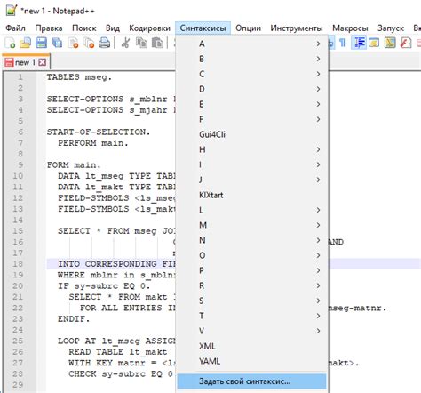This screenshot has width=421, height=393.
Task: Open the Файл menu
Action: click(15, 28)
